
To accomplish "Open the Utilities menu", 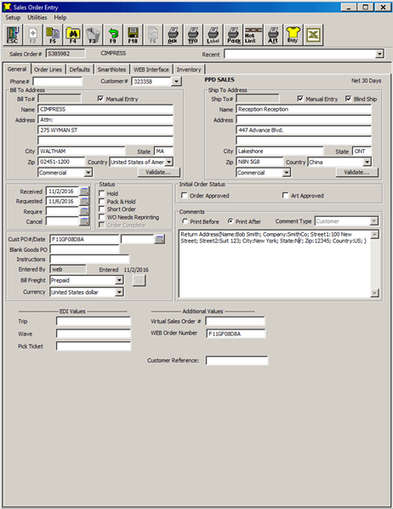I will 37,18.
